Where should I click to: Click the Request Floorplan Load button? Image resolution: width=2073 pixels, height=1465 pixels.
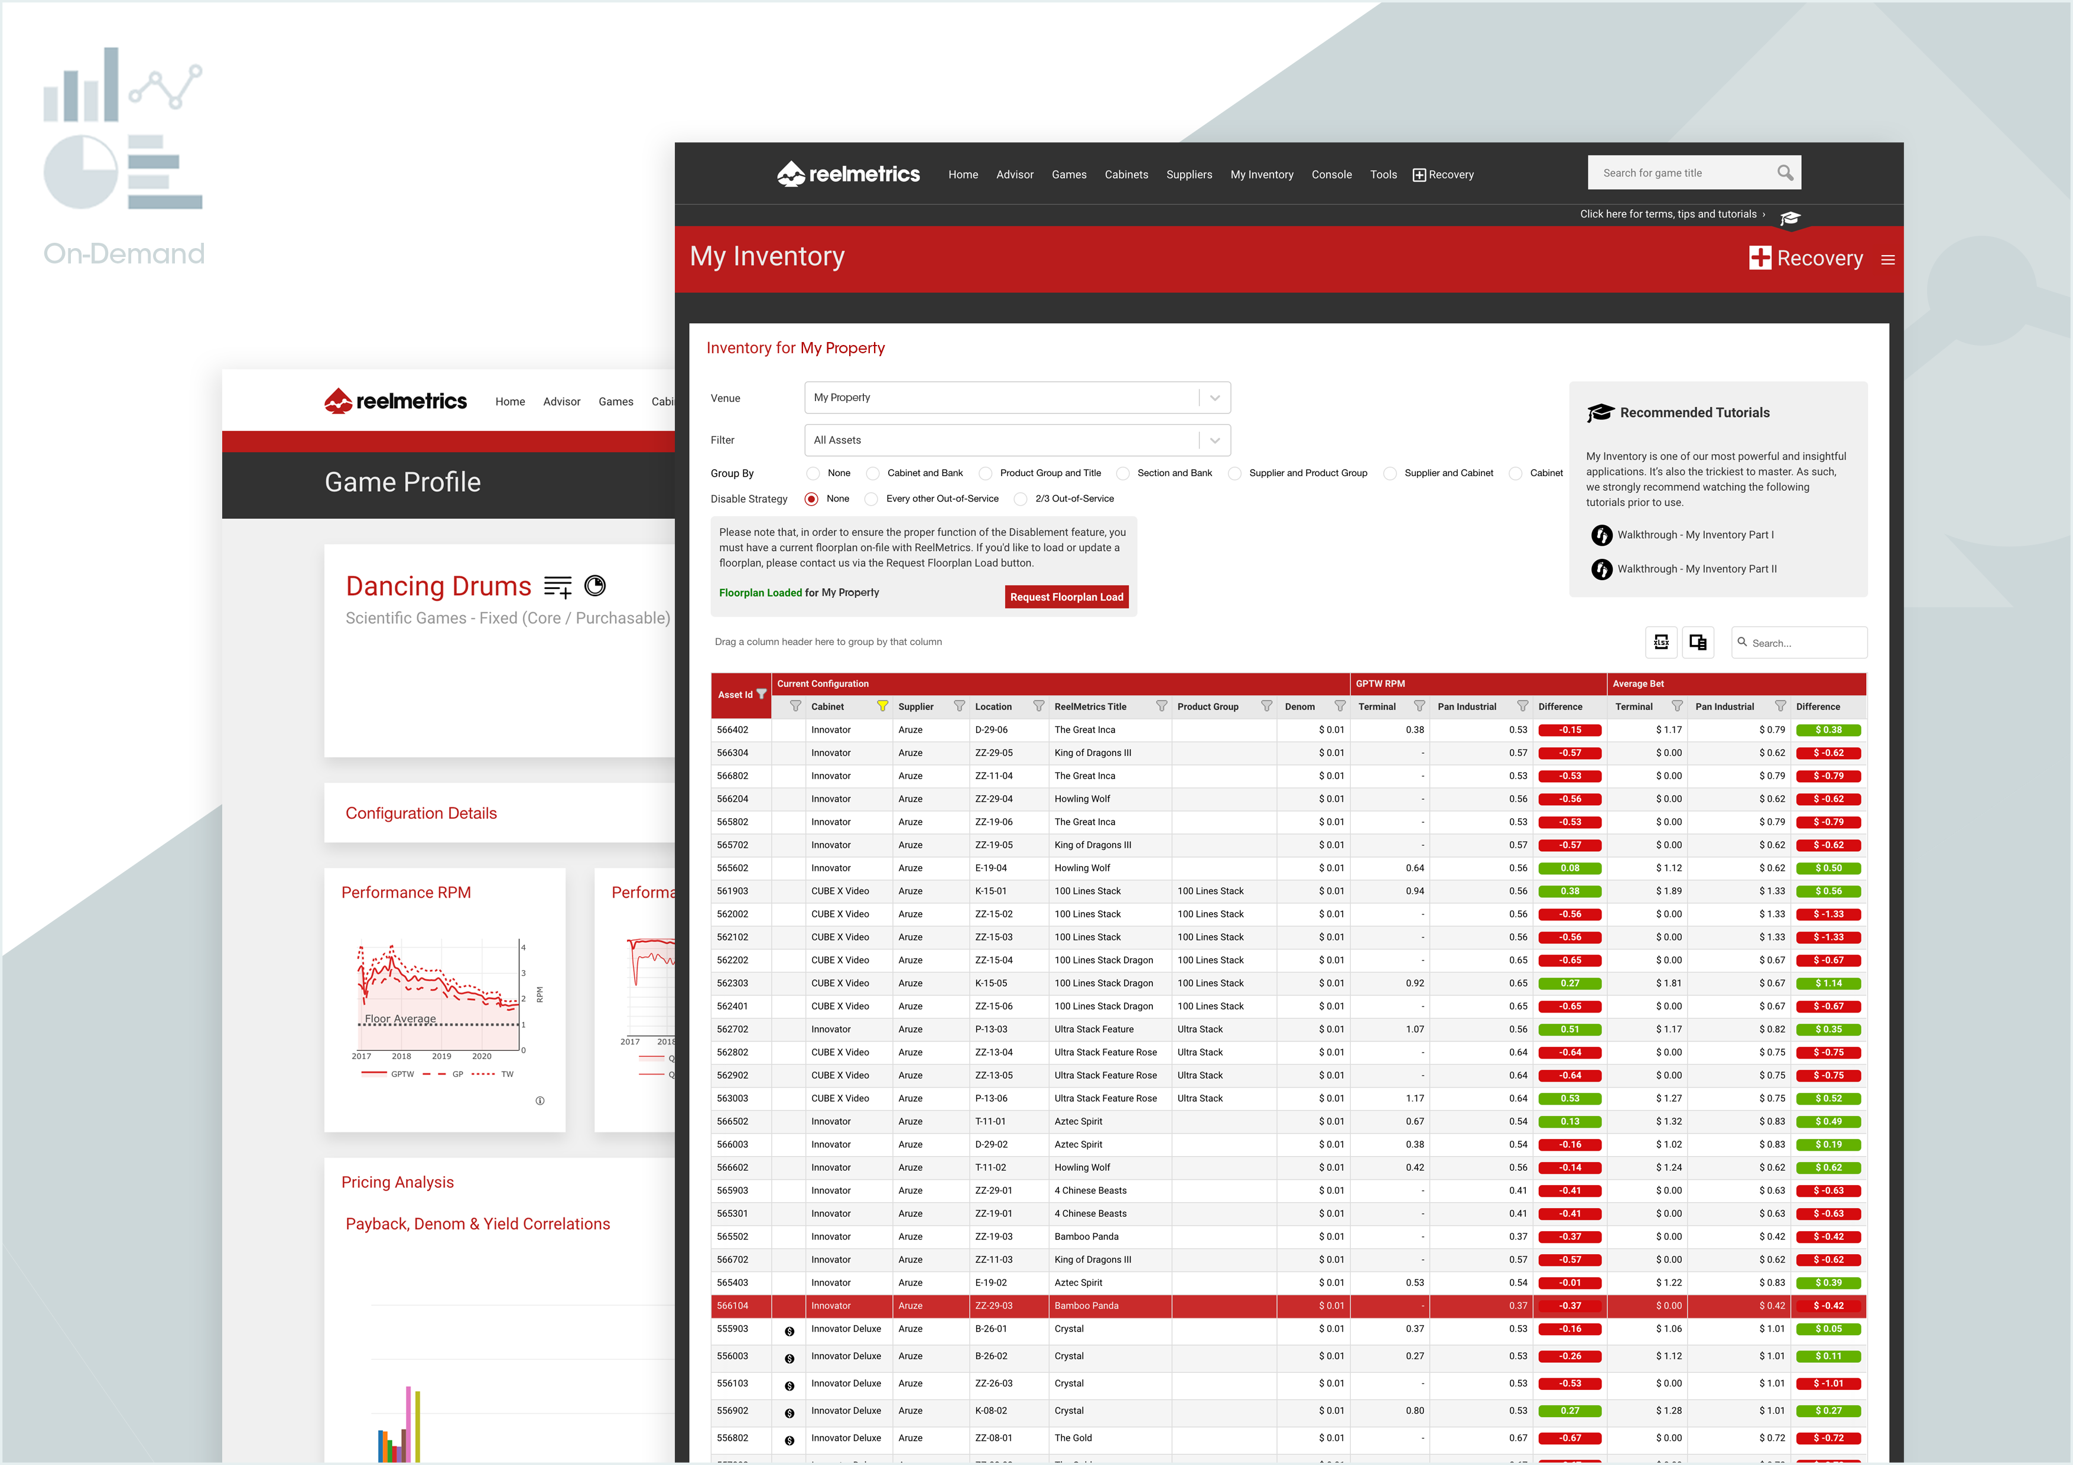pyautogui.click(x=1066, y=597)
